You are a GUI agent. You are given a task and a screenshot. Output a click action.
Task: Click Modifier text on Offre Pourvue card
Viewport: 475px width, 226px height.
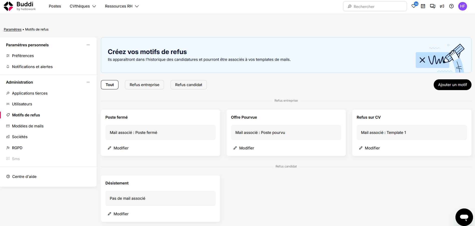[247, 148]
